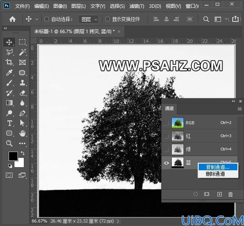244x226 pixels.
Task: Select the Gradient tool
Action: pos(9,103)
